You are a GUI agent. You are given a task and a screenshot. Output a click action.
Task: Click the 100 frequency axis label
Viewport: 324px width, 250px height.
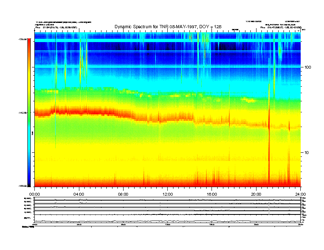tap(308, 67)
